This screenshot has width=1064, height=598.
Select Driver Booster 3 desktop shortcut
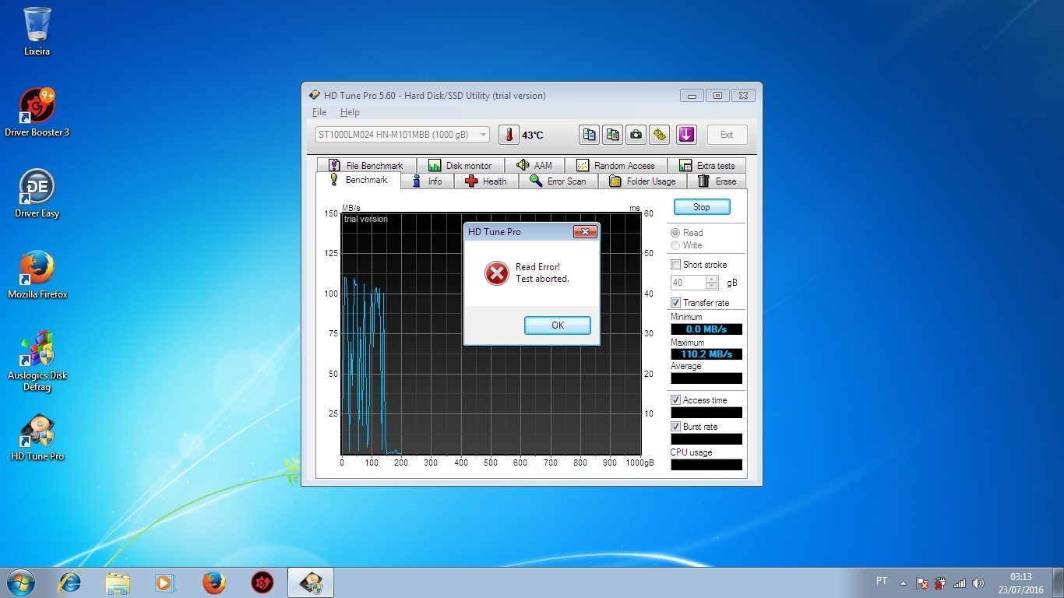(37, 113)
